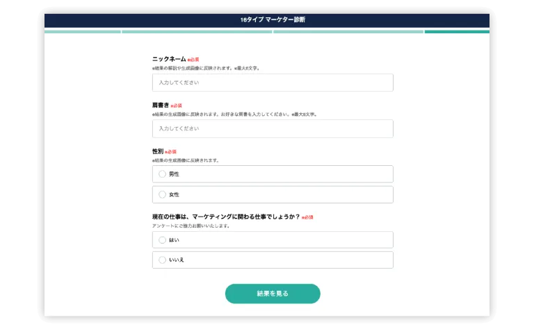Choose いいえ for marketing job question

(x=163, y=260)
